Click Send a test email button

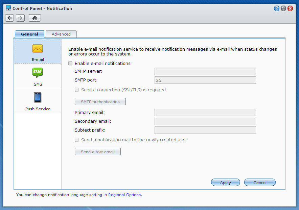[97, 152]
